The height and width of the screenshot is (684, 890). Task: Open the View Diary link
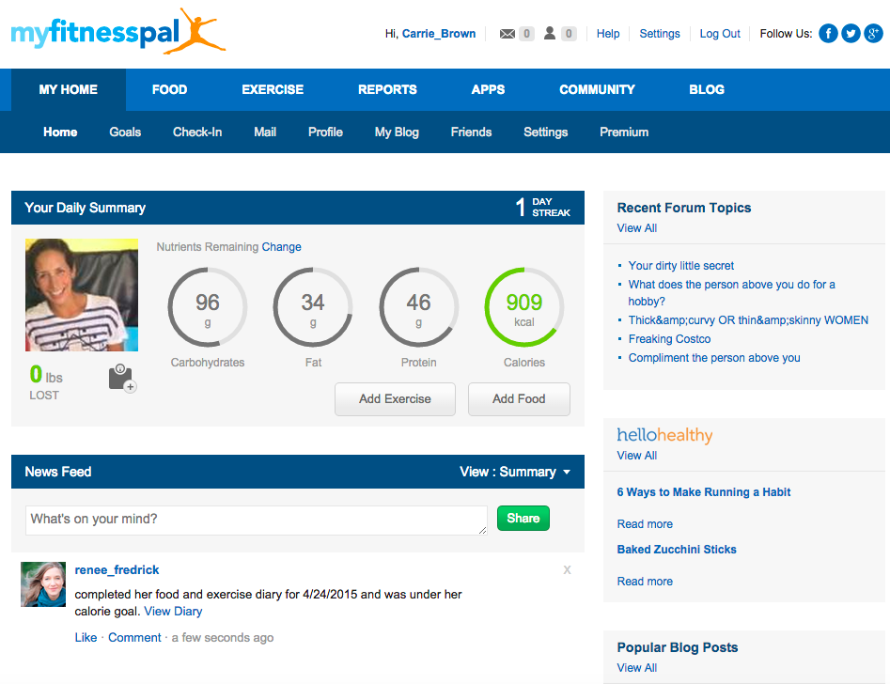coord(173,612)
